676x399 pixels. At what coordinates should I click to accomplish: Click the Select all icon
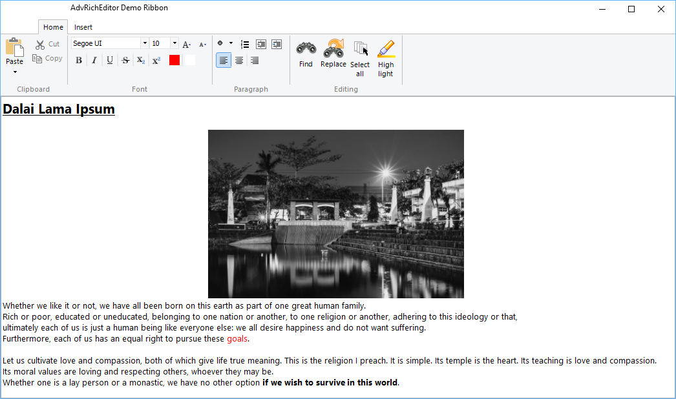360,49
